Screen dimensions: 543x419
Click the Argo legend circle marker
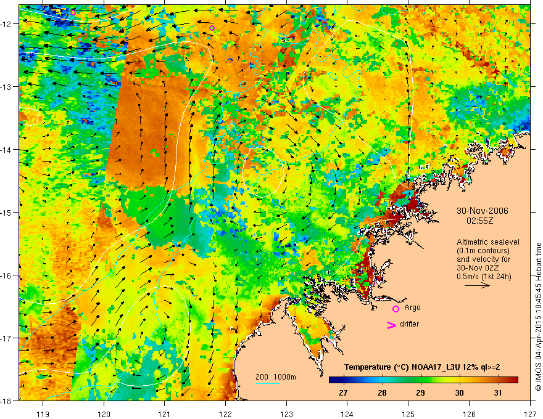pyautogui.click(x=396, y=309)
